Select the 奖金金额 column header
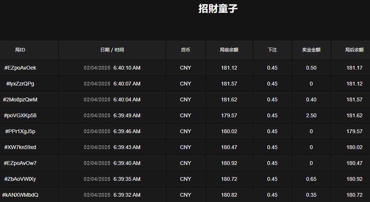The width and height of the screenshot is (370, 202). point(311,50)
